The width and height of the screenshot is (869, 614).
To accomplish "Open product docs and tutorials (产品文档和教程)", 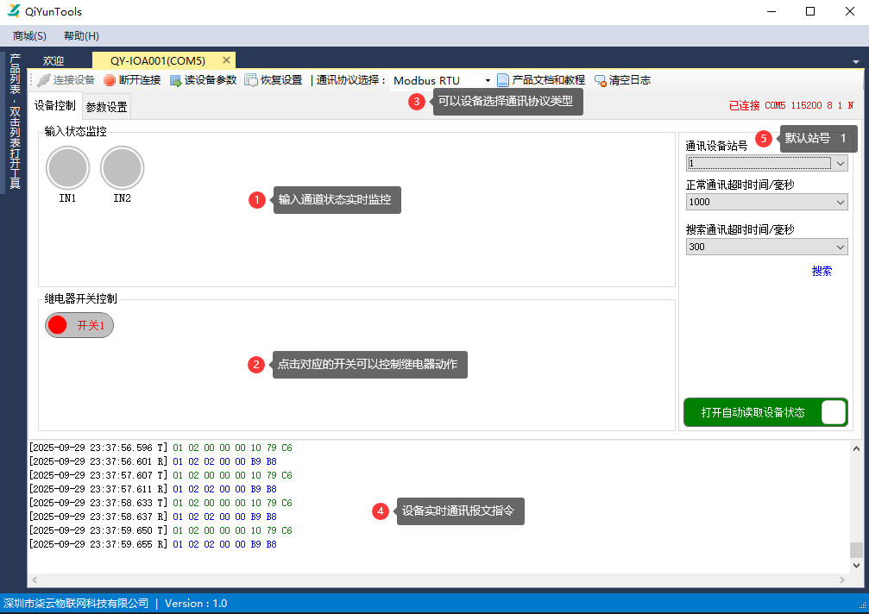I will tap(503, 80).
